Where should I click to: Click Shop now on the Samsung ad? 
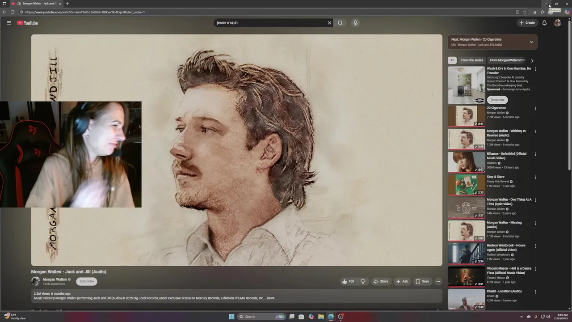pyautogui.click(x=497, y=100)
